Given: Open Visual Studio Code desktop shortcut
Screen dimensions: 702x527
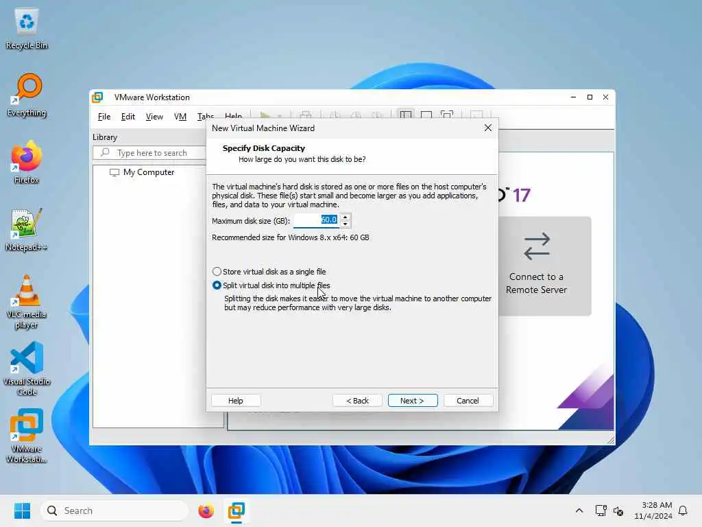Looking at the screenshot, I should coord(27,368).
